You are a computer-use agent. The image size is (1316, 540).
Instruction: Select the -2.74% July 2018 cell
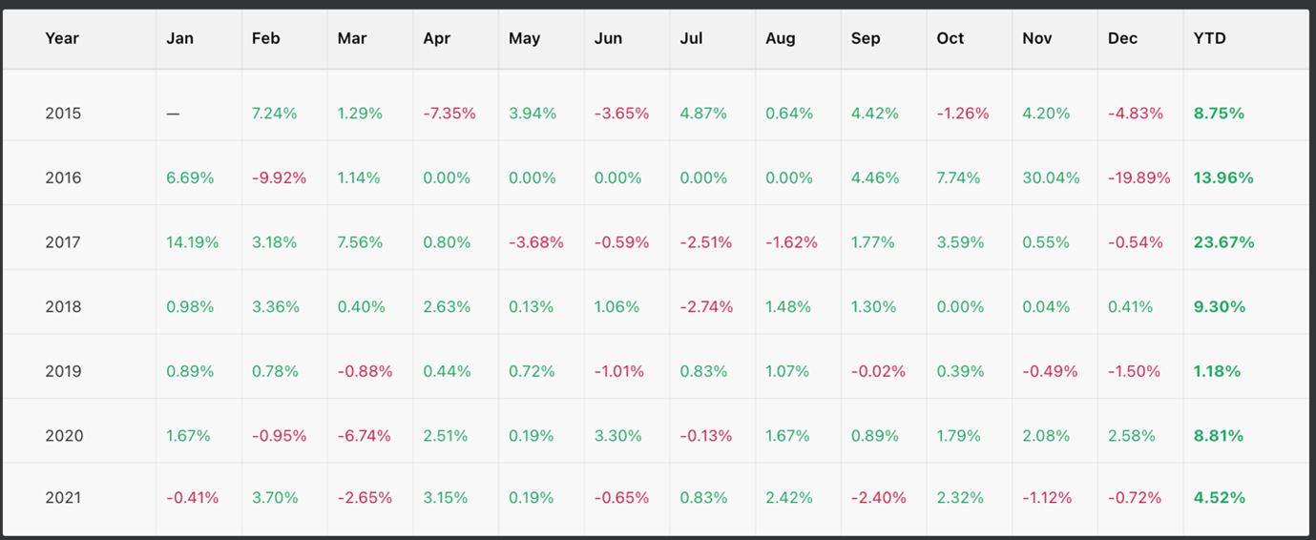click(706, 307)
